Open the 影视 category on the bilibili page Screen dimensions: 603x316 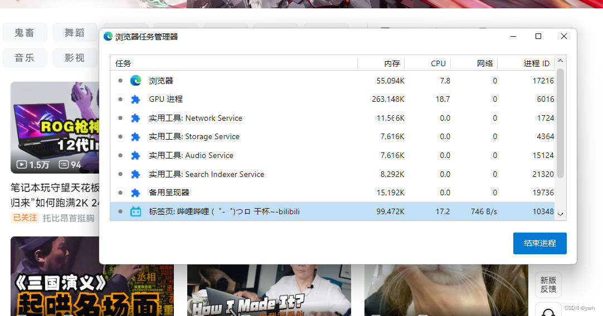click(x=75, y=58)
